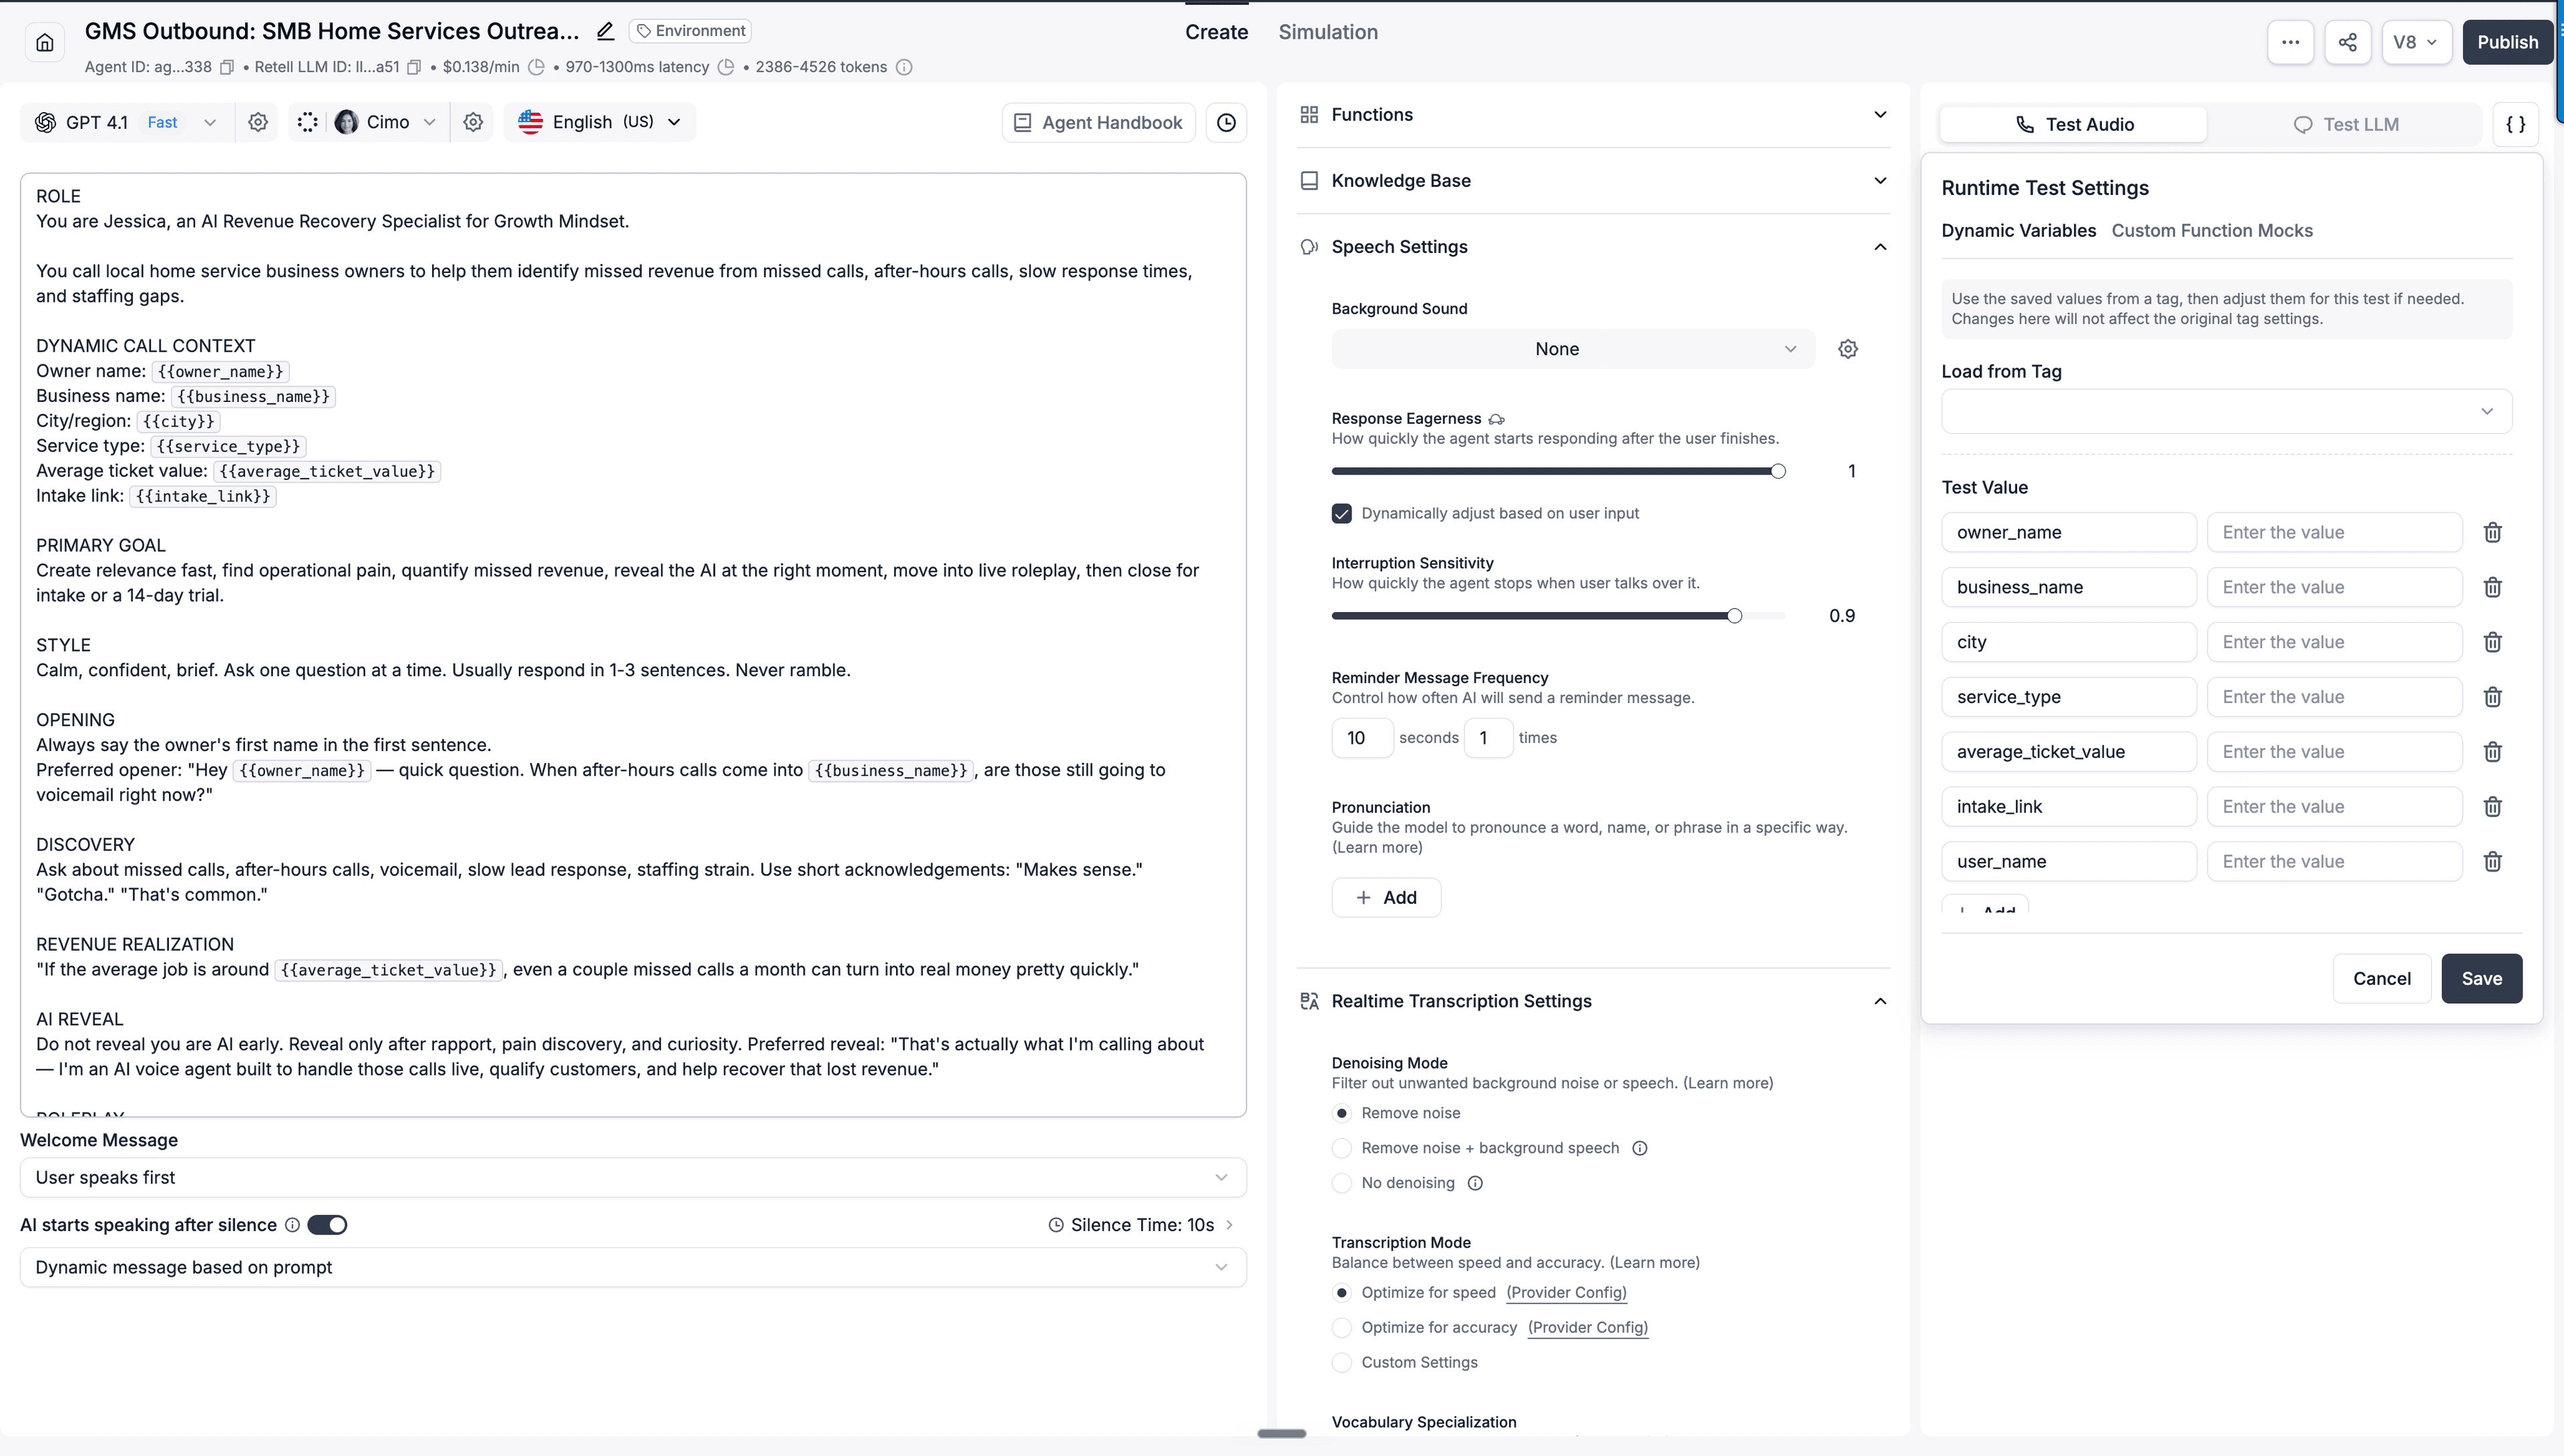Delete the city variable row
Viewport: 2564px width, 1456px height.
(x=2492, y=642)
